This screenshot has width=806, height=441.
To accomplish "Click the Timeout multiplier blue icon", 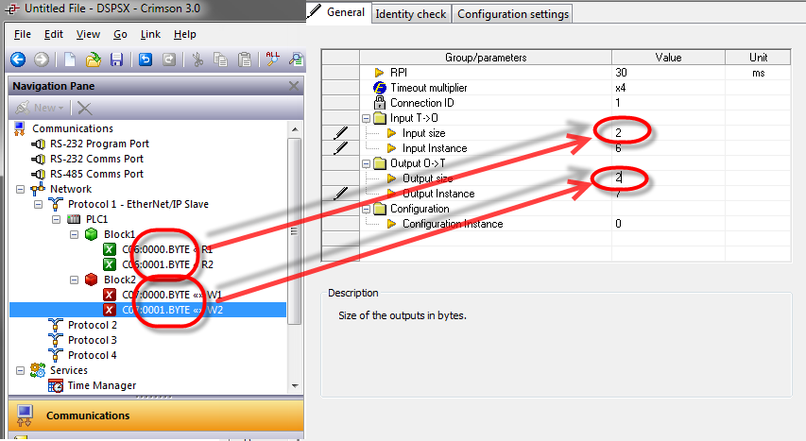I will tap(379, 88).
